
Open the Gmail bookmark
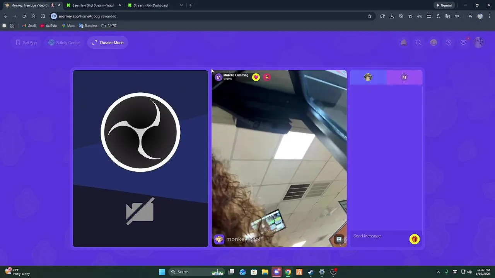29,26
